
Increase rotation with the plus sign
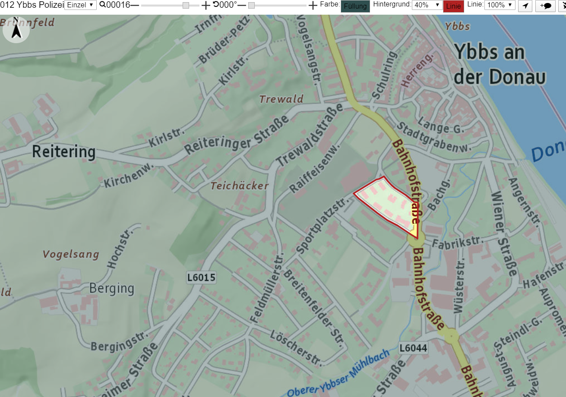click(x=313, y=5)
